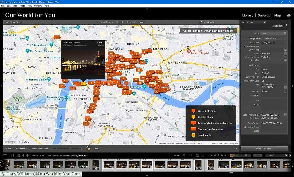294x177 pixels.
Task: Open the Location metadata set dropdown
Action: pos(256,22)
